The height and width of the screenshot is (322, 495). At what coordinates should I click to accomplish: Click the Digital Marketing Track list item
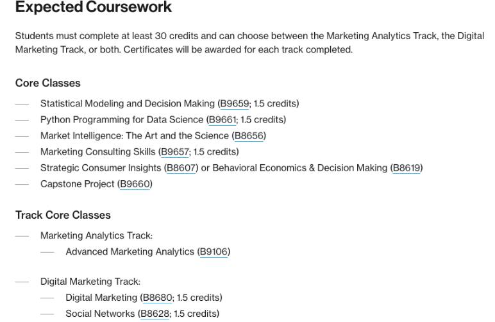tap(90, 282)
